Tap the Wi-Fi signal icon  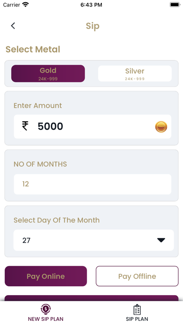(26, 5)
